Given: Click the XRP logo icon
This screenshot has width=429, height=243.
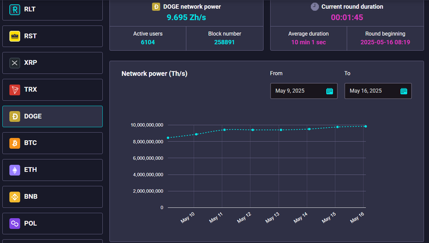Looking at the screenshot, I should [15, 63].
